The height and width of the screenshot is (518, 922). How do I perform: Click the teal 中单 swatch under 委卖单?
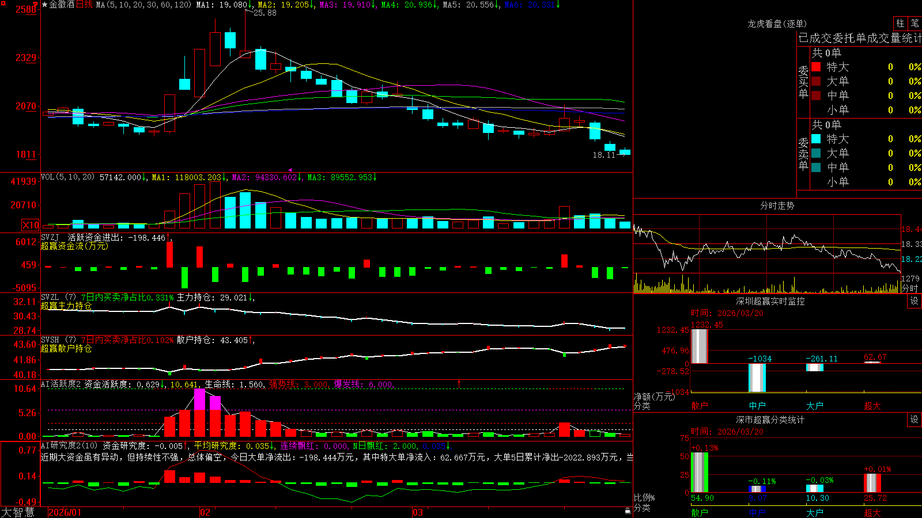pyautogui.click(x=816, y=167)
